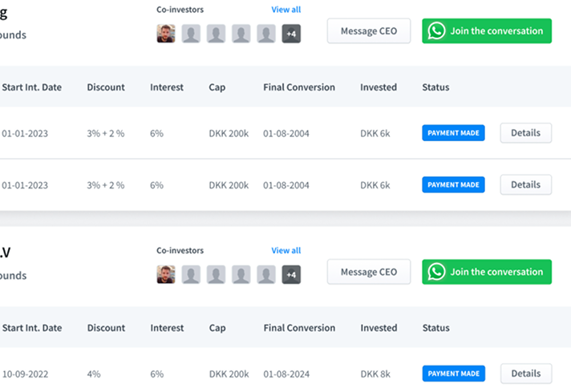Image resolution: width=571 pixels, height=392 pixels.
Task: Click the Final Conversion column header in top table
Action: (299, 87)
